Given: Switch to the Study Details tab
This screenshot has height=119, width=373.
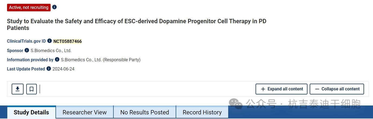Looking at the screenshot, I should tap(31, 112).
